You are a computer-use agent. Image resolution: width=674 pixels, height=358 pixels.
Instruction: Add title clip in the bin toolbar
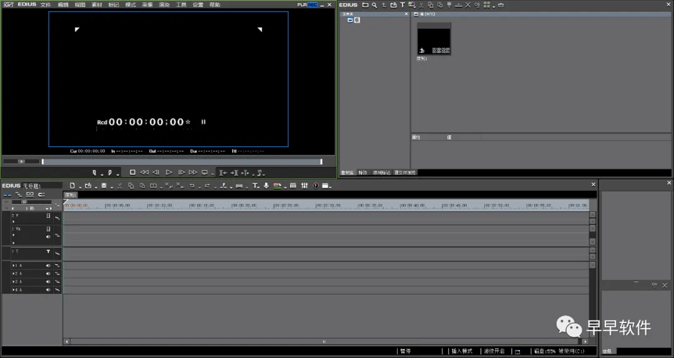(x=403, y=5)
